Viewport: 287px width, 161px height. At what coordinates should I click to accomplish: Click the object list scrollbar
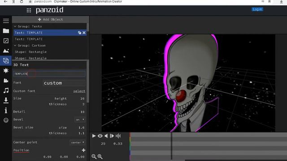(88, 27)
